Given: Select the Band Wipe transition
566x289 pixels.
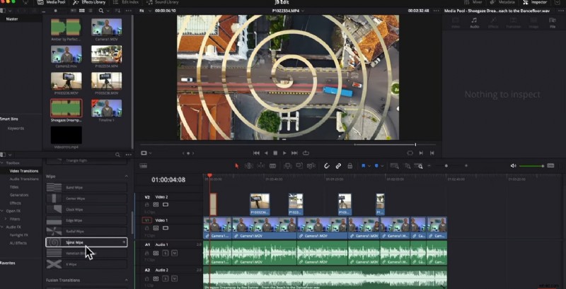Looking at the screenshot, I should [86, 187].
